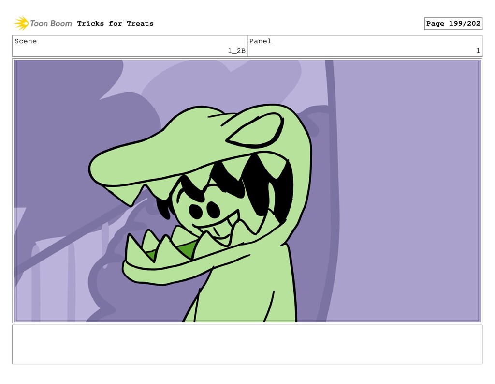This screenshot has height=384, width=495.
Task: Click the panel number '1'
Action: click(x=478, y=51)
